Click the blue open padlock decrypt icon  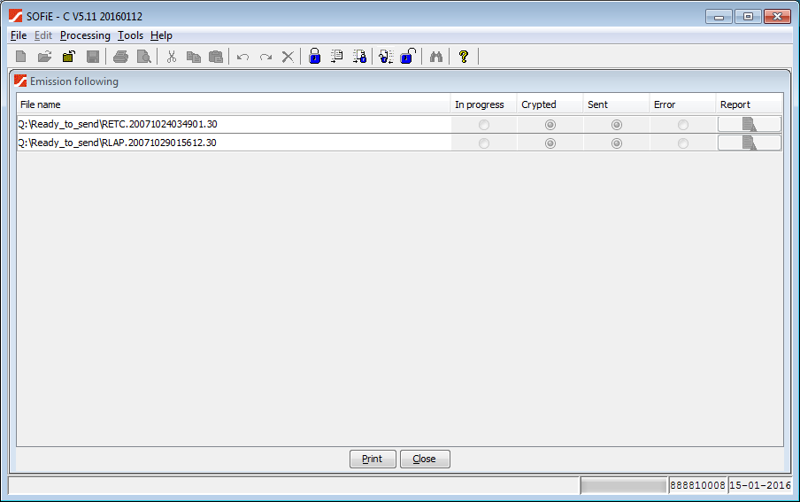pos(407,57)
